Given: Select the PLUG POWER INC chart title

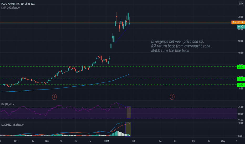Looking at the screenshot, I should [18, 4].
